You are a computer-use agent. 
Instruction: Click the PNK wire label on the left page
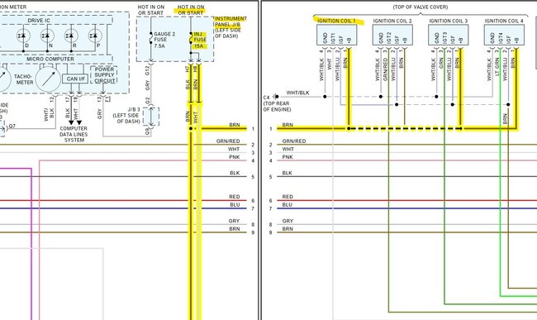click(235, 157)
